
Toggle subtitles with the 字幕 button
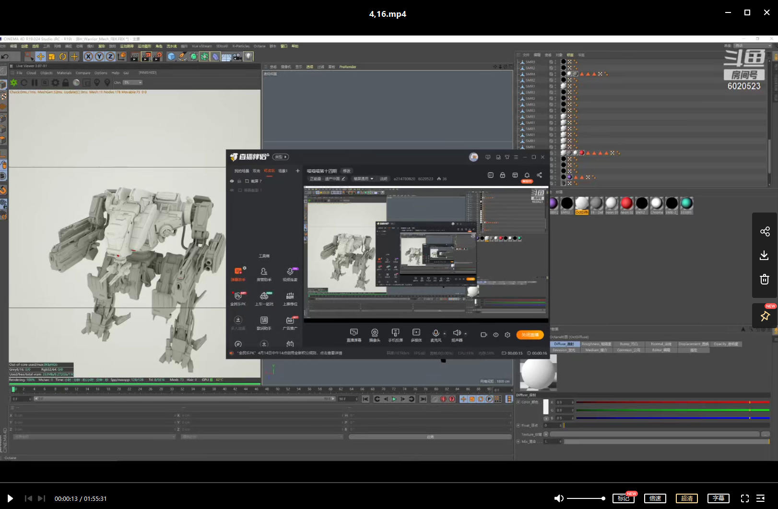click(718, 498)
